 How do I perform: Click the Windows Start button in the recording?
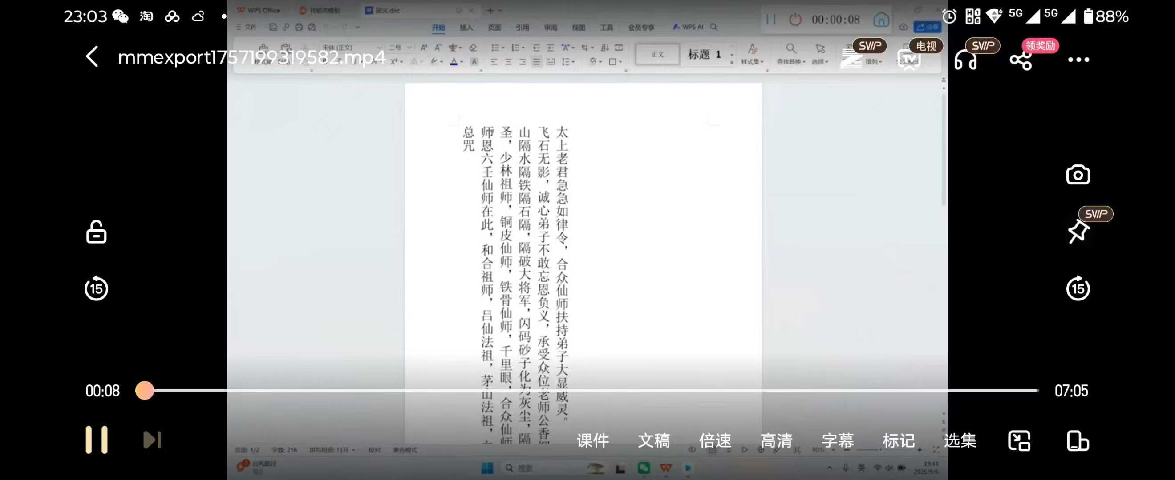click(487, 468)
